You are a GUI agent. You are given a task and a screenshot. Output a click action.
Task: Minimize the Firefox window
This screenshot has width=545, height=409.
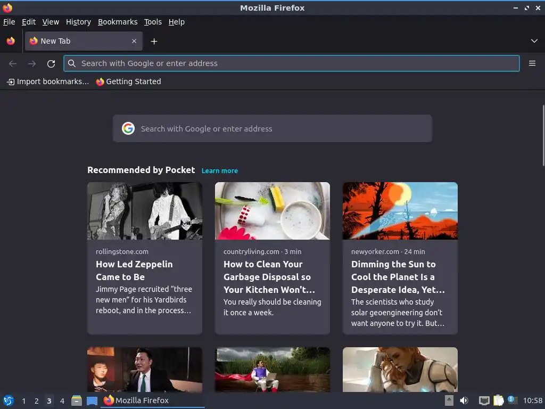click(x=515, y=7)
